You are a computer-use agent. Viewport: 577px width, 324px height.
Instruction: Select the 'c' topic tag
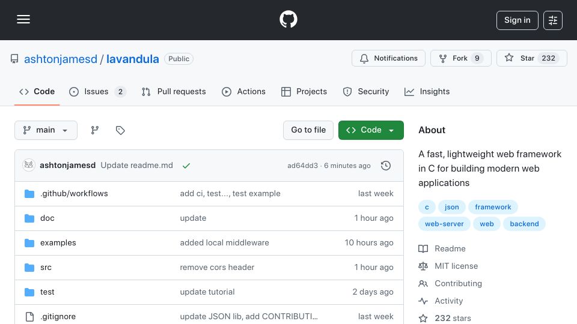click(x=427, y=207)
